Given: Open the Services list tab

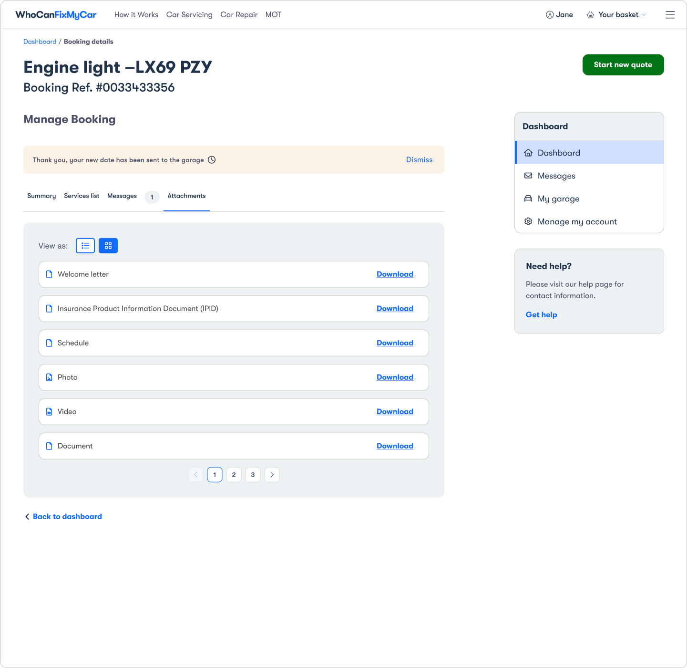Looking at the screenshot, I should tap(82, 196).
